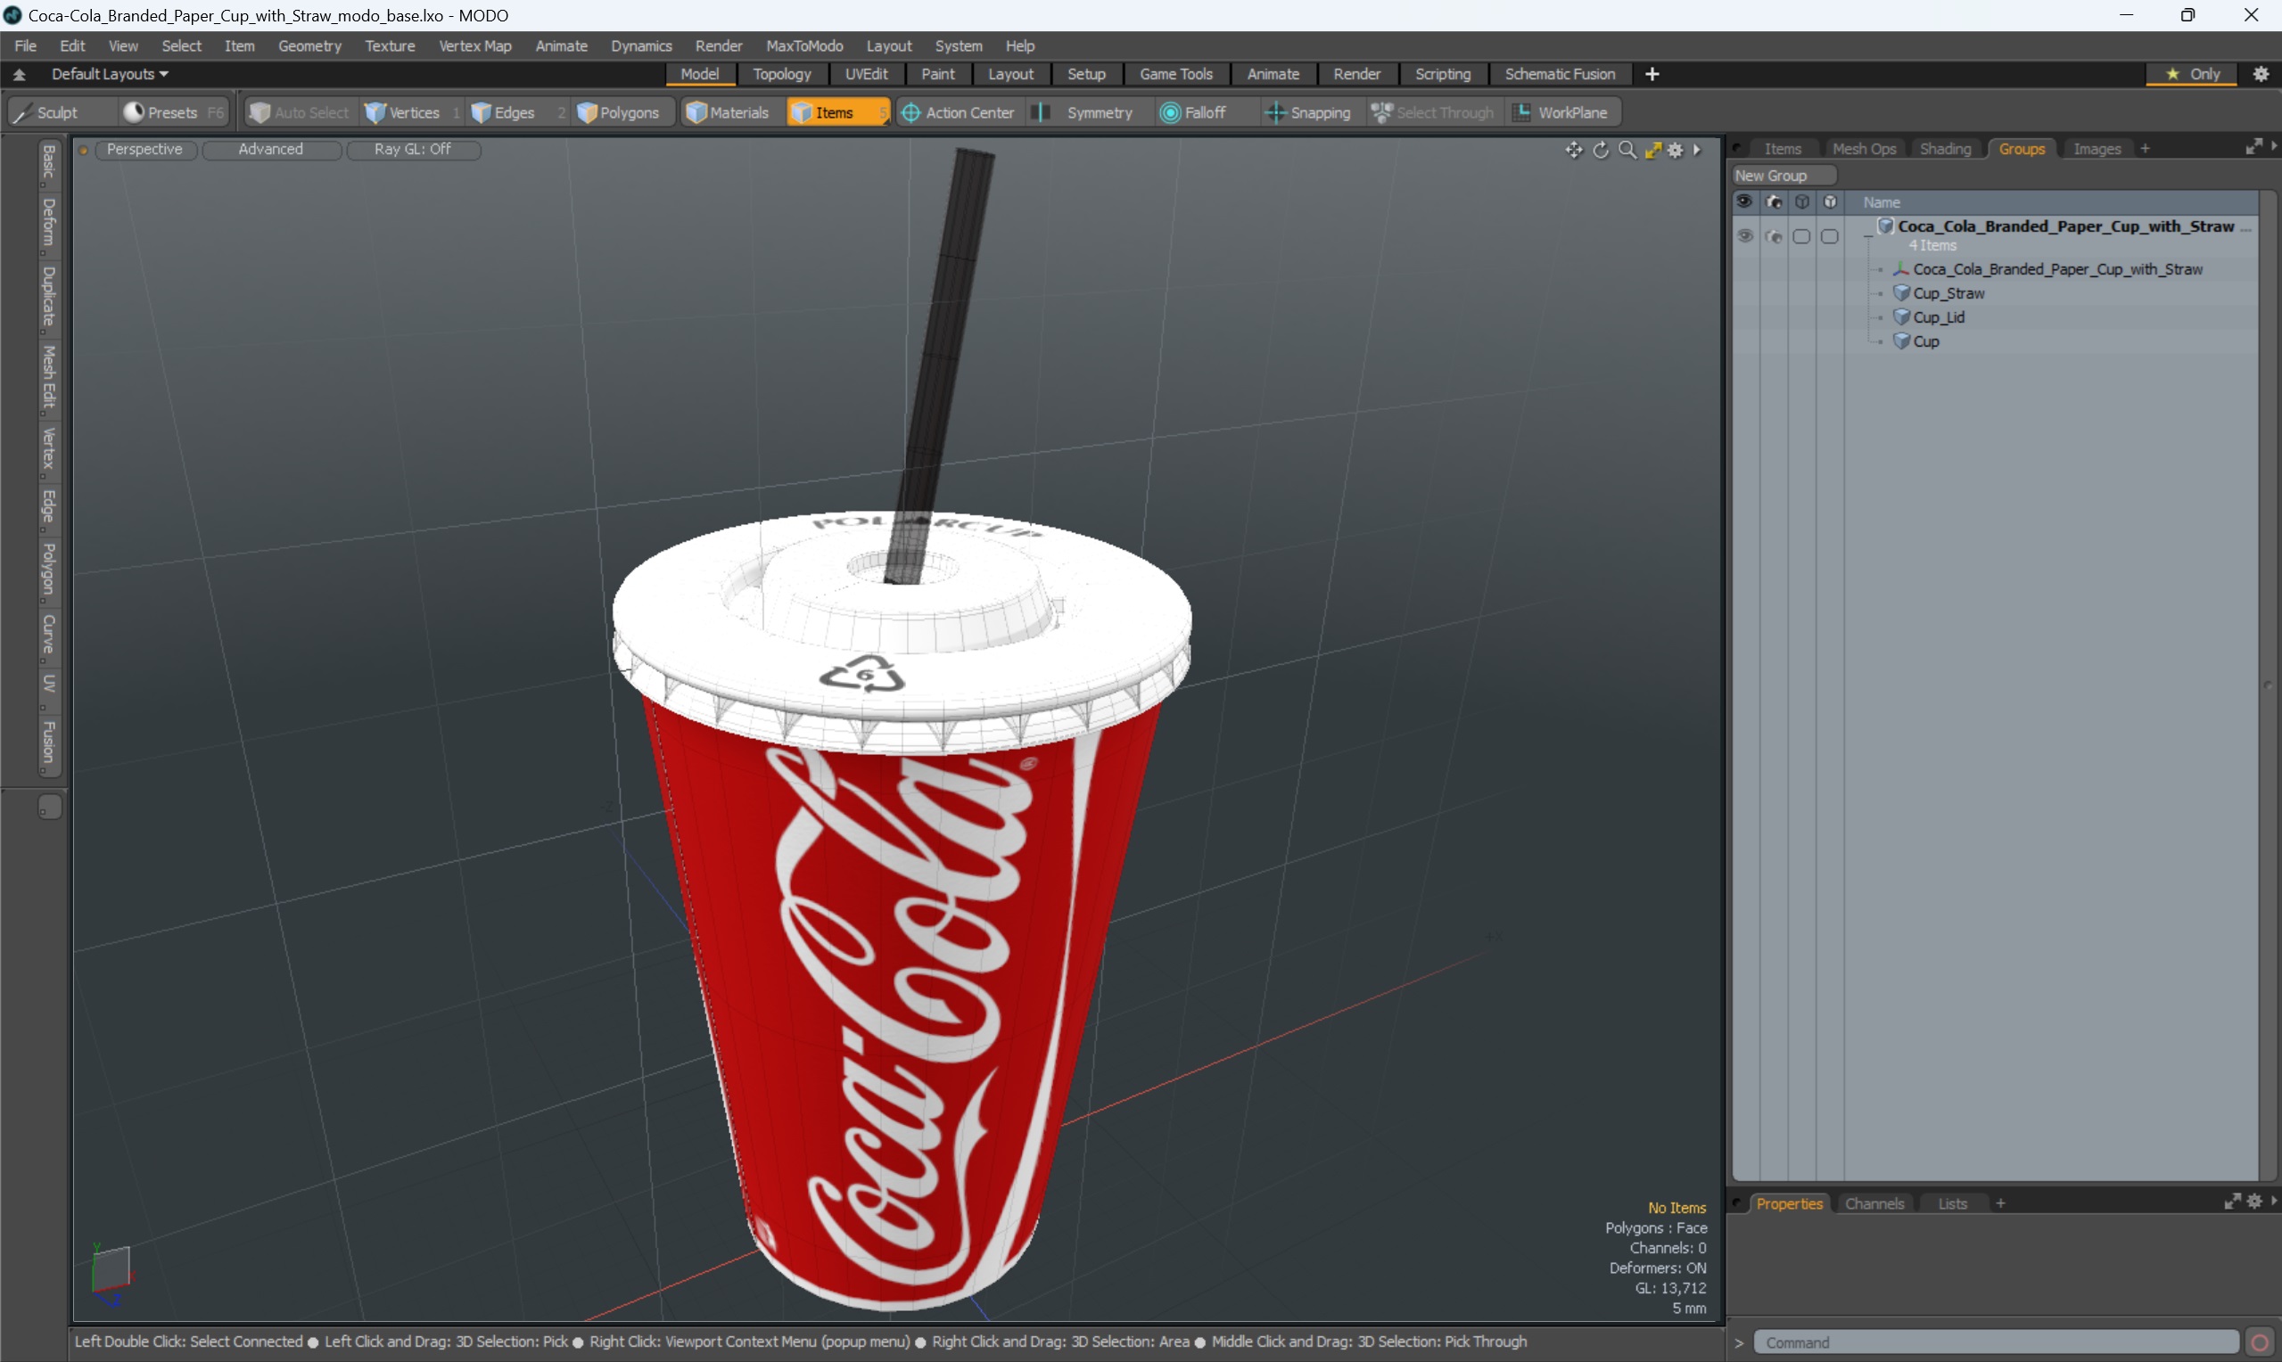This screenshot has width=2282, height=1362.
Task: Select the Coca_Cola locator item with axis icon
Action: 2058,269
